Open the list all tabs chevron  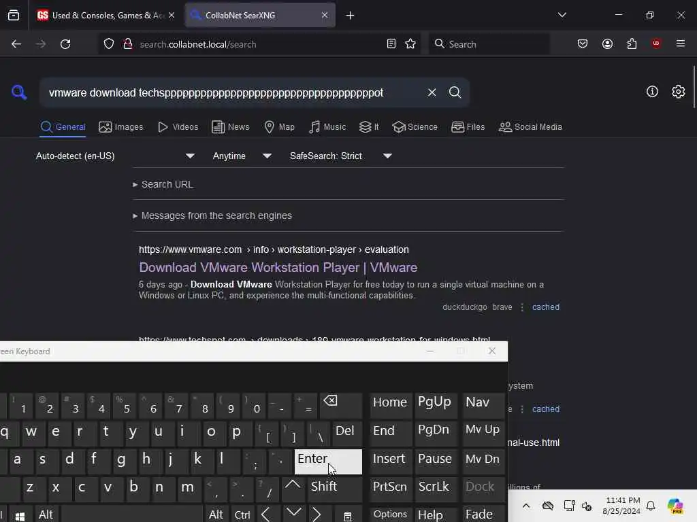click(562, 15)
